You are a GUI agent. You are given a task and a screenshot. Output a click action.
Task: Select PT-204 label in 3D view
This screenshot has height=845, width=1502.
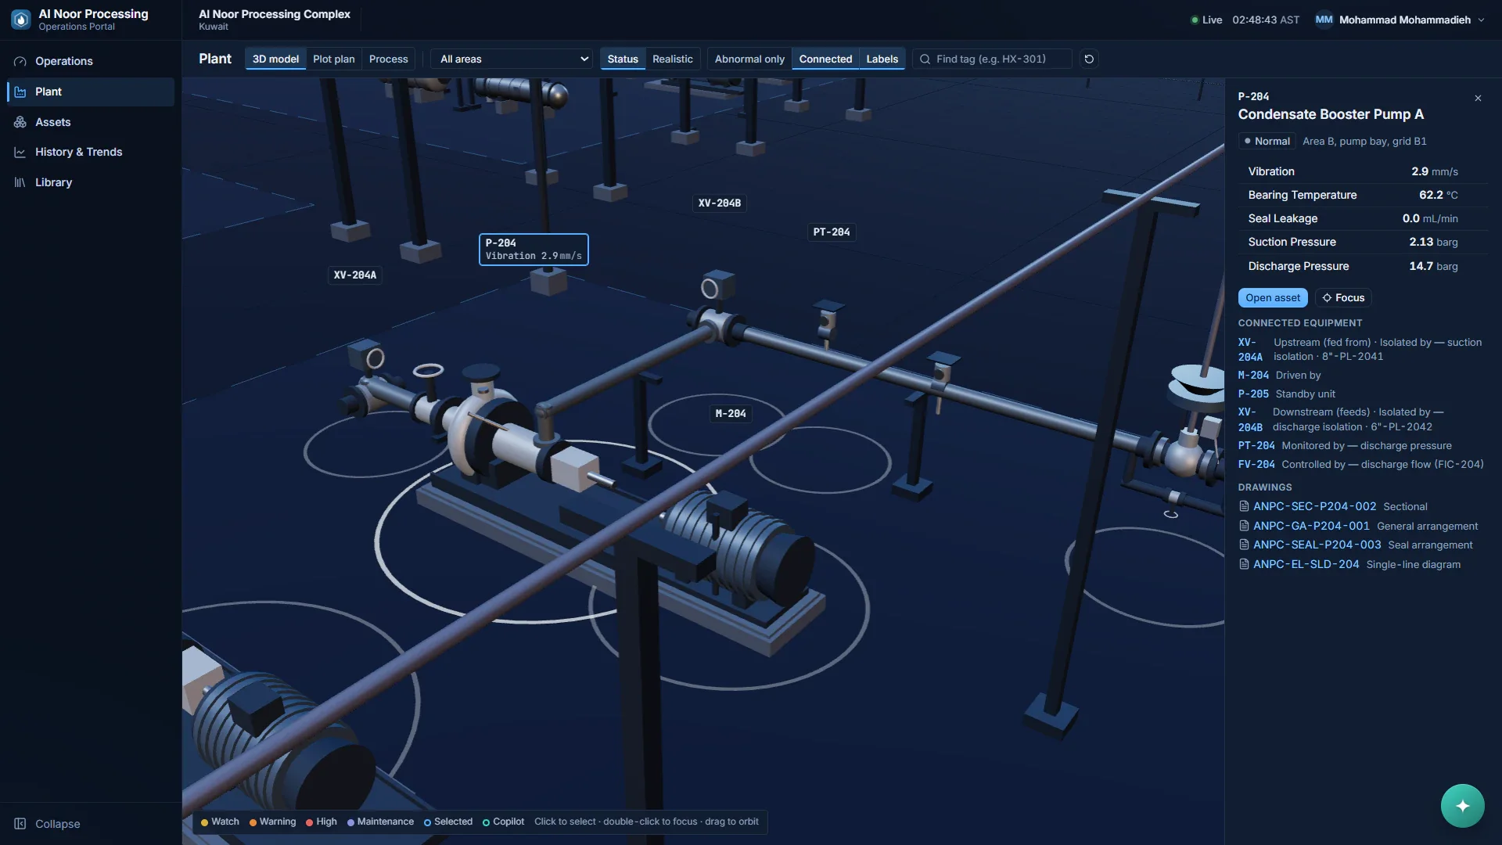pos(832,232)
